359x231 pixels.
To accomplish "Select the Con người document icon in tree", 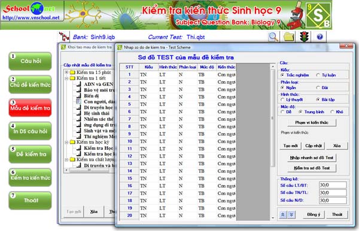I will [x=78, y=101].
